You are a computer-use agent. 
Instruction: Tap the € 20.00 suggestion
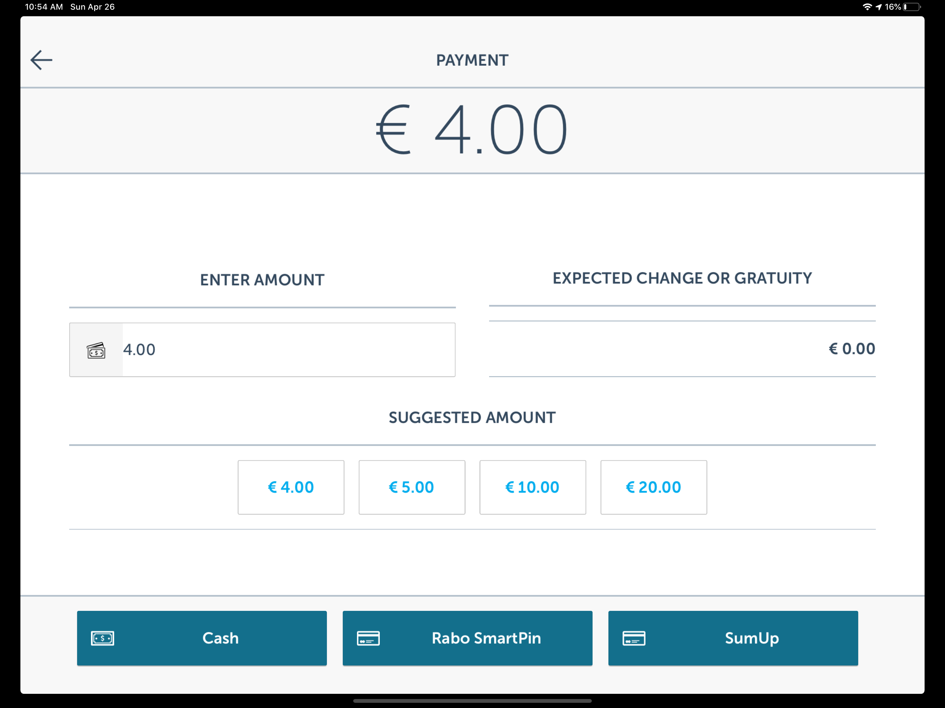click(654, 487)
